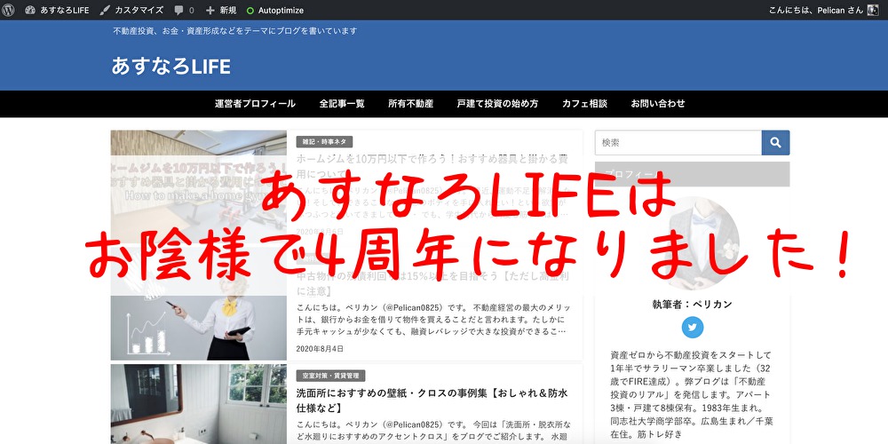888x444 pixels.
Task: Open 所有不動産 navigation item
Action: pyautogui.click(x=410, y=104)
